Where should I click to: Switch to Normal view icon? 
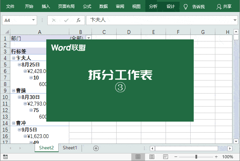[138, 157]
